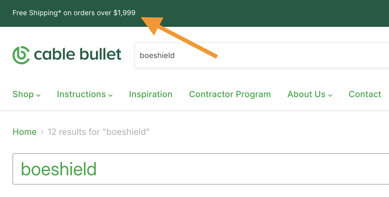Image resolution: width=389 pixels, height=197 pixels.
Task: Click the breadcrumb separator arrow after Home
Action: (x=42, y=132)
